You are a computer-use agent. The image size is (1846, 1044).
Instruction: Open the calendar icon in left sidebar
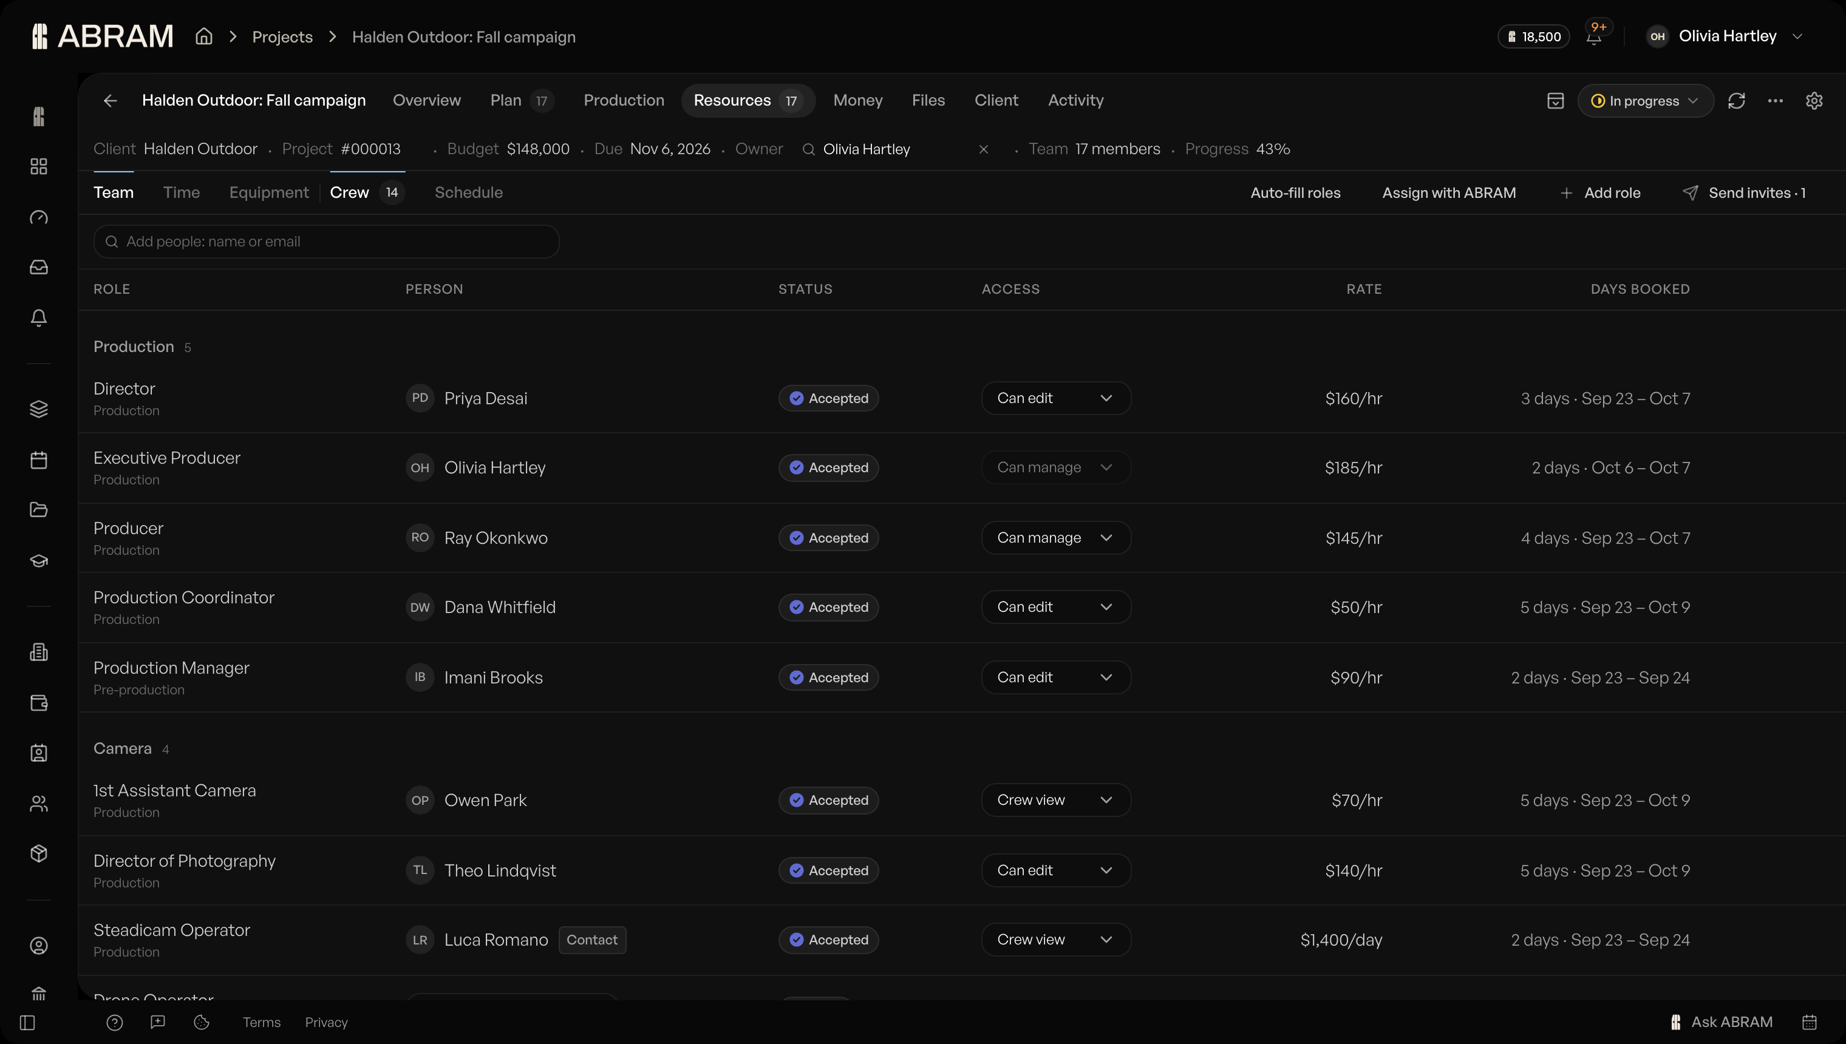pyautogui.click(x=39, y=459)
